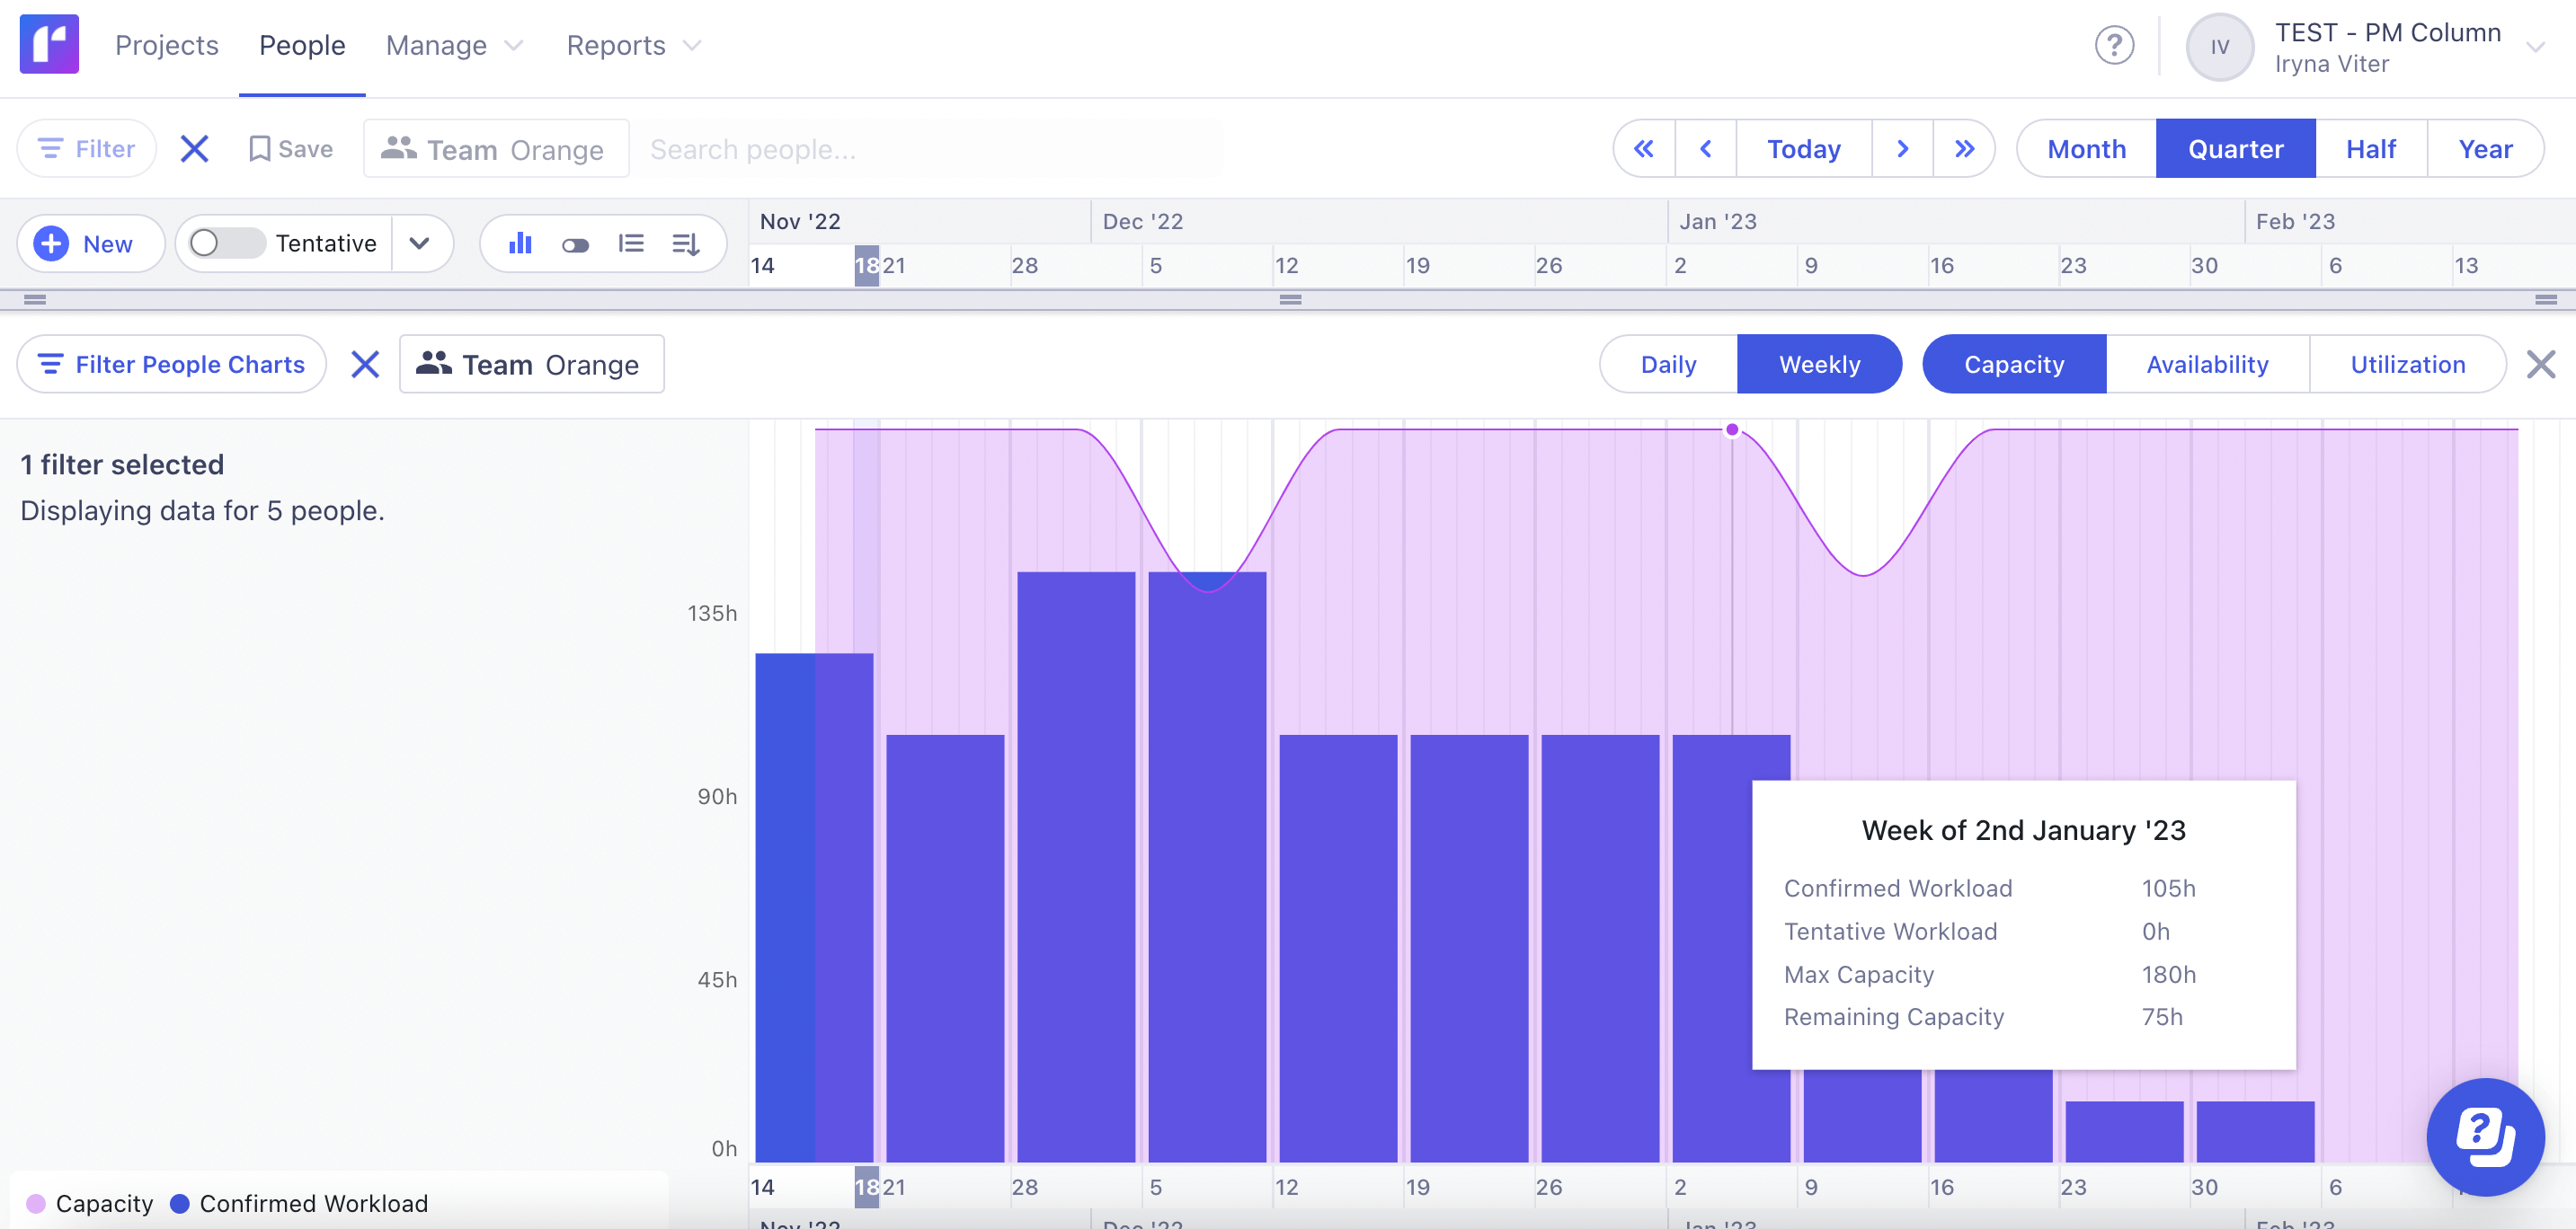Screen dimensions: 2576x1229
Task: Click the chat support icon bottom right
Action: 2486,1137
